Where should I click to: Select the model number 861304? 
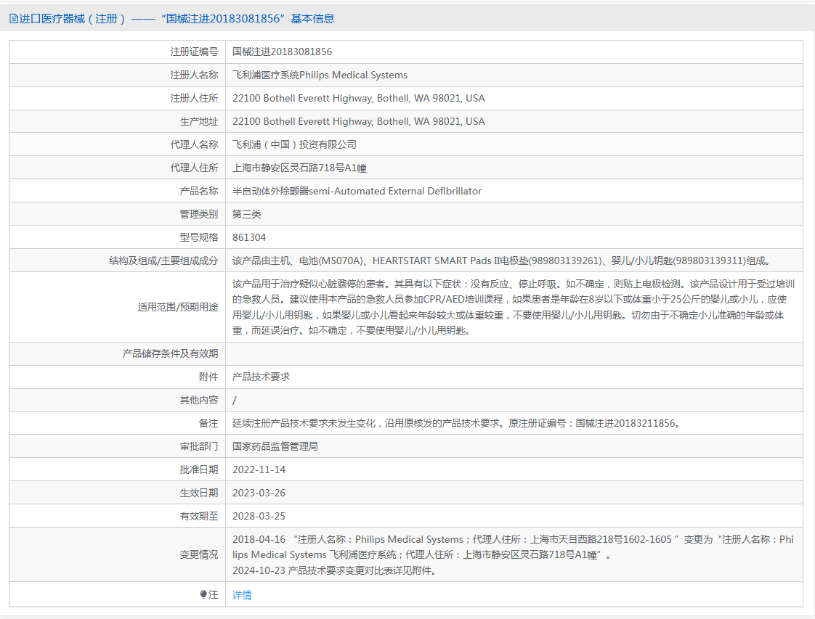point(249,237)
